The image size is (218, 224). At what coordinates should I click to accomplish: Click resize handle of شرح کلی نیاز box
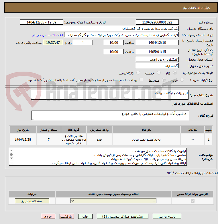click(32, 98)
